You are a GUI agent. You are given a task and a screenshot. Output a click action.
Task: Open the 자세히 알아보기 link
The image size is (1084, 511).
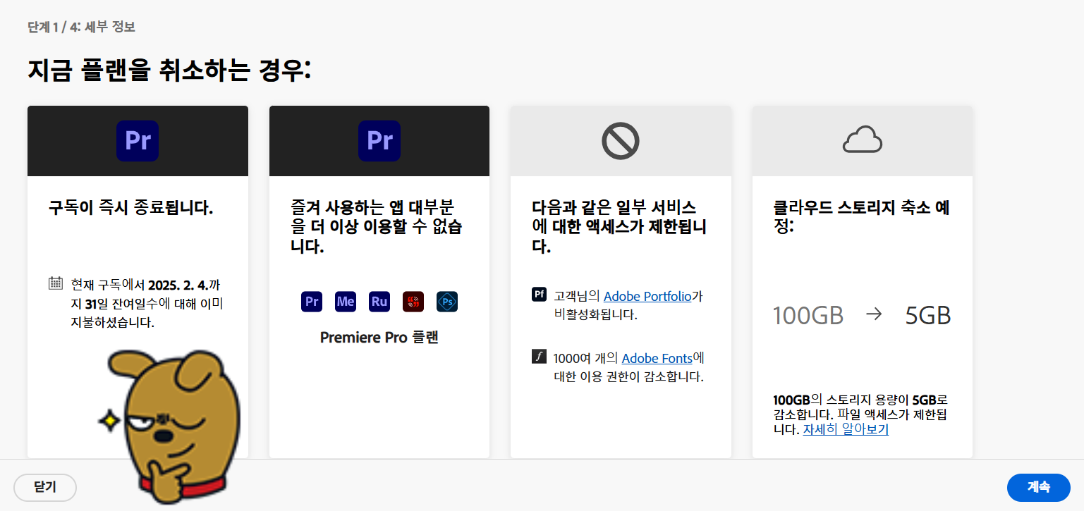point(846,429)
